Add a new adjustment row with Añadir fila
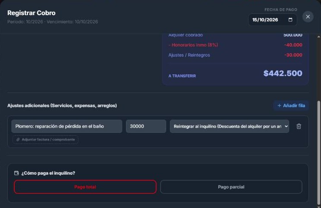The image size is (321, 208). click(x=291, y=106)
